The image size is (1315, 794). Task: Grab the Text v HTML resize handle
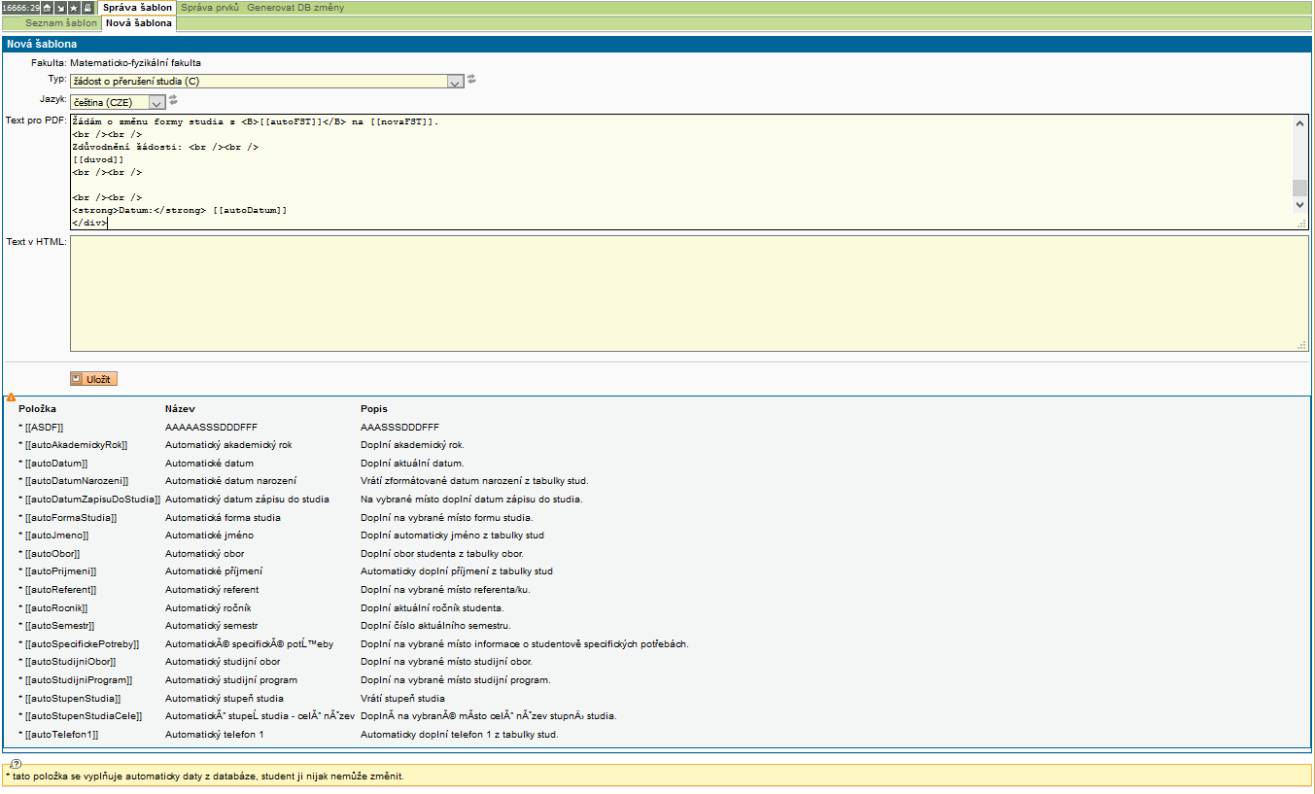(1301, 345)
